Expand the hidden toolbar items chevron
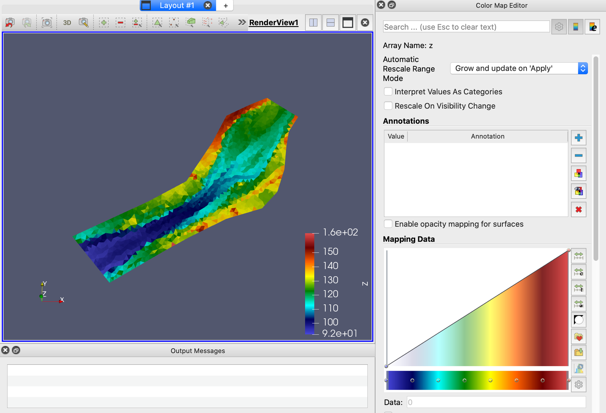606x413 pixels. [x=242, y=23]
